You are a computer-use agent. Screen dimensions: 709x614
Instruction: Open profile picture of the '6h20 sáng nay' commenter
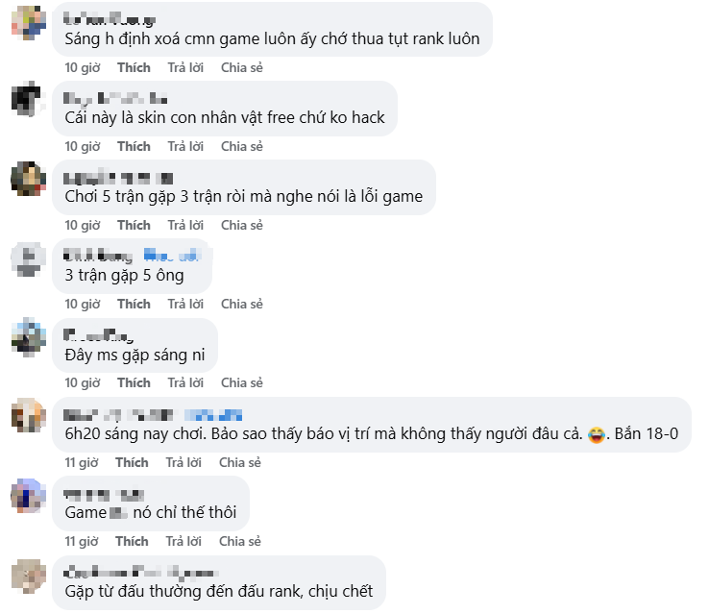coord(29,417)
